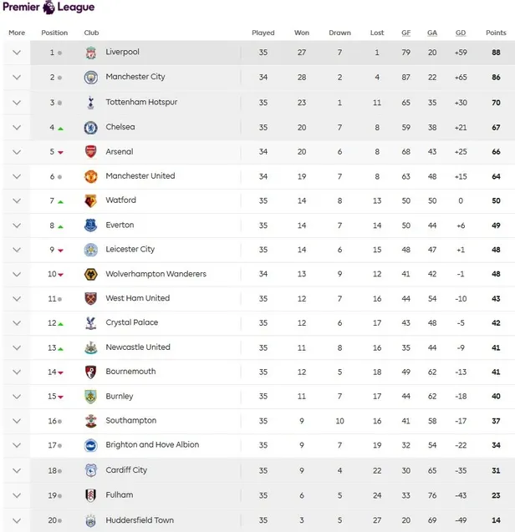Expand the Huddersfield Town row chevron
The width and height of the screenshot is (515, 532).
pos(17,520)
